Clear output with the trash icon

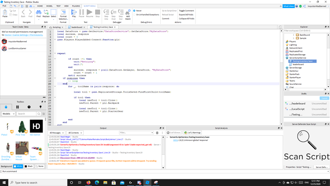coord(157,133)
